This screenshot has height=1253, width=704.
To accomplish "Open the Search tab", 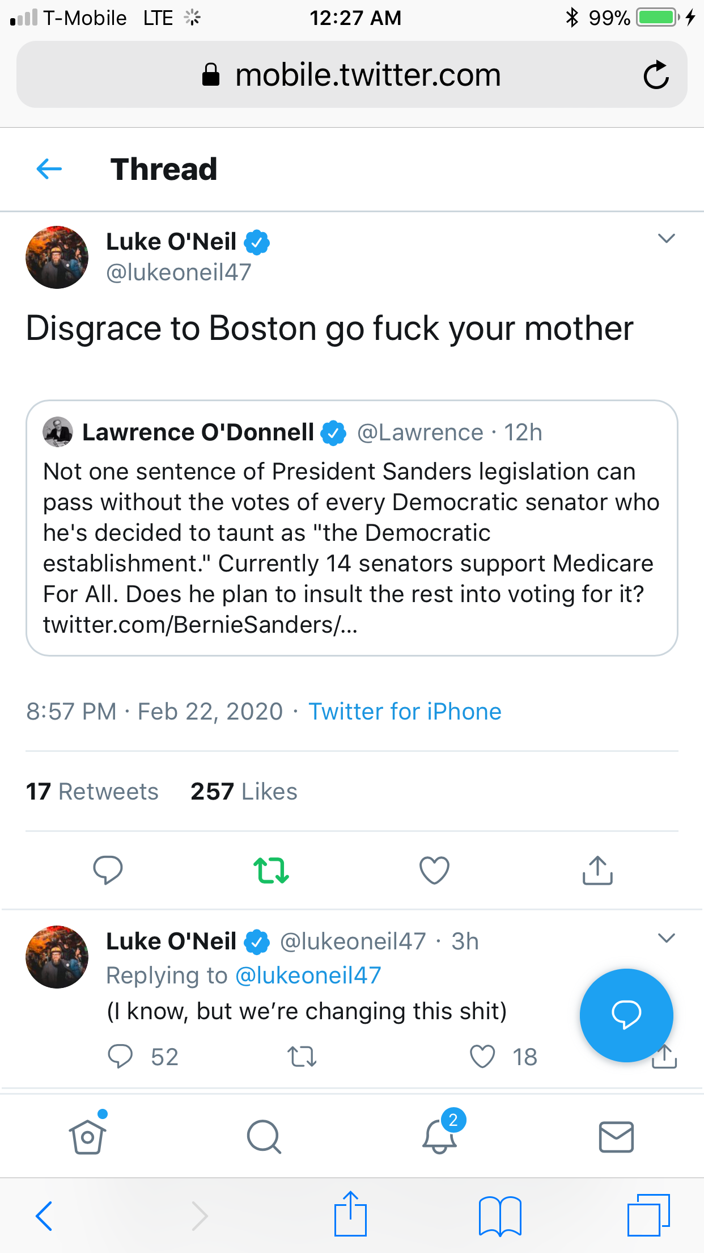I will coord(264,1137).
